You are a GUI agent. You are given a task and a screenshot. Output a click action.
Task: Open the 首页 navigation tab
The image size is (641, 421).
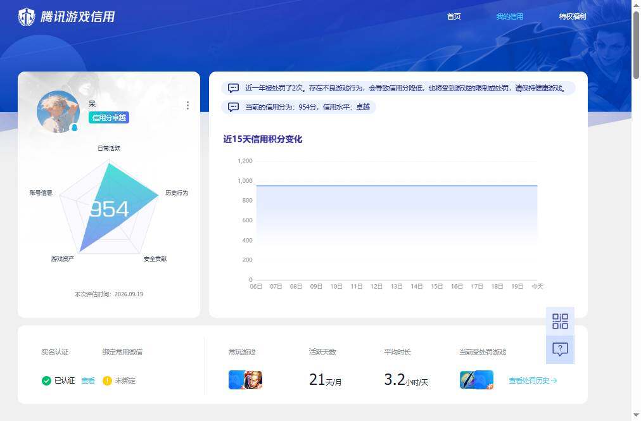point(454,16)
